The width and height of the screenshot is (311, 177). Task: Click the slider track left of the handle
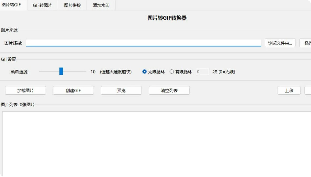tap(49, 71)
